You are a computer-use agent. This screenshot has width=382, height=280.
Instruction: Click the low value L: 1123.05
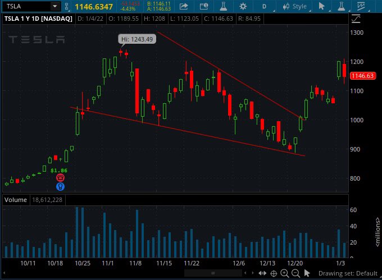(184, 19)
